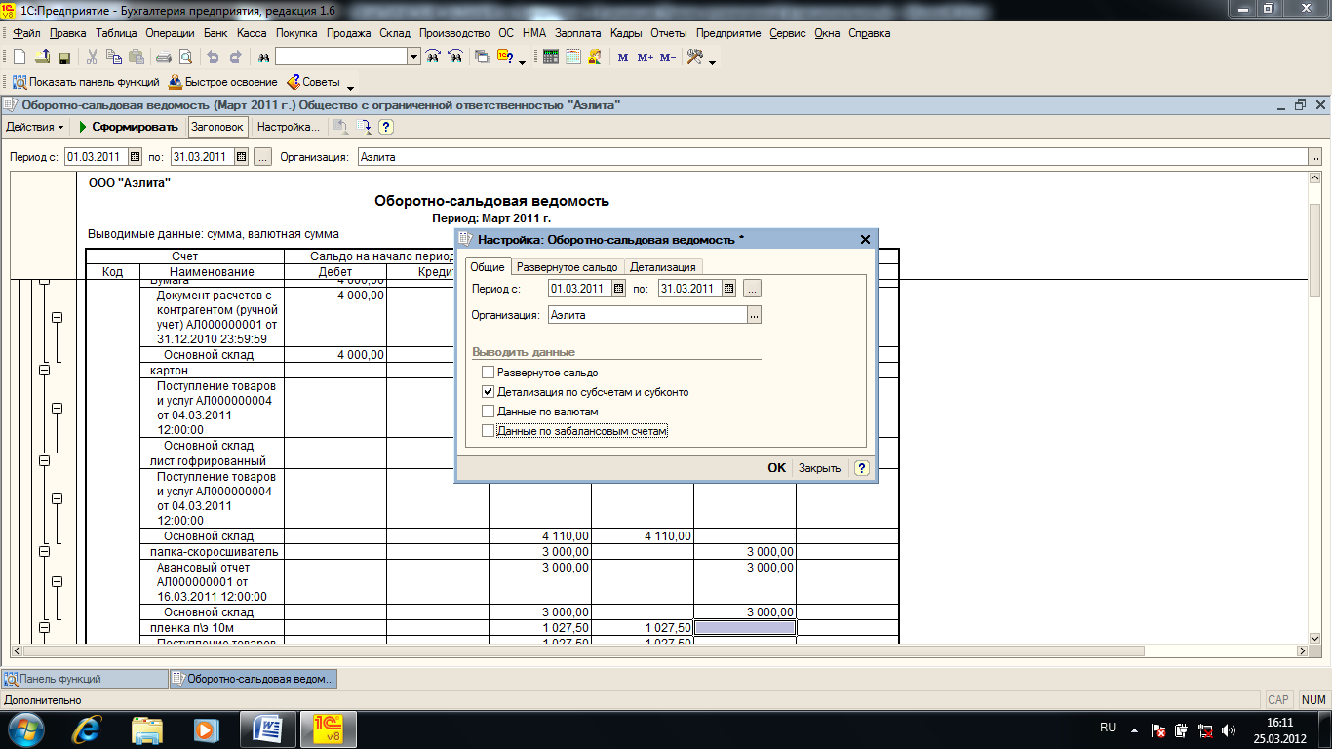The image size is (1332, 749).
Task: Open the Зарплата menu
Action: point(578,33)
